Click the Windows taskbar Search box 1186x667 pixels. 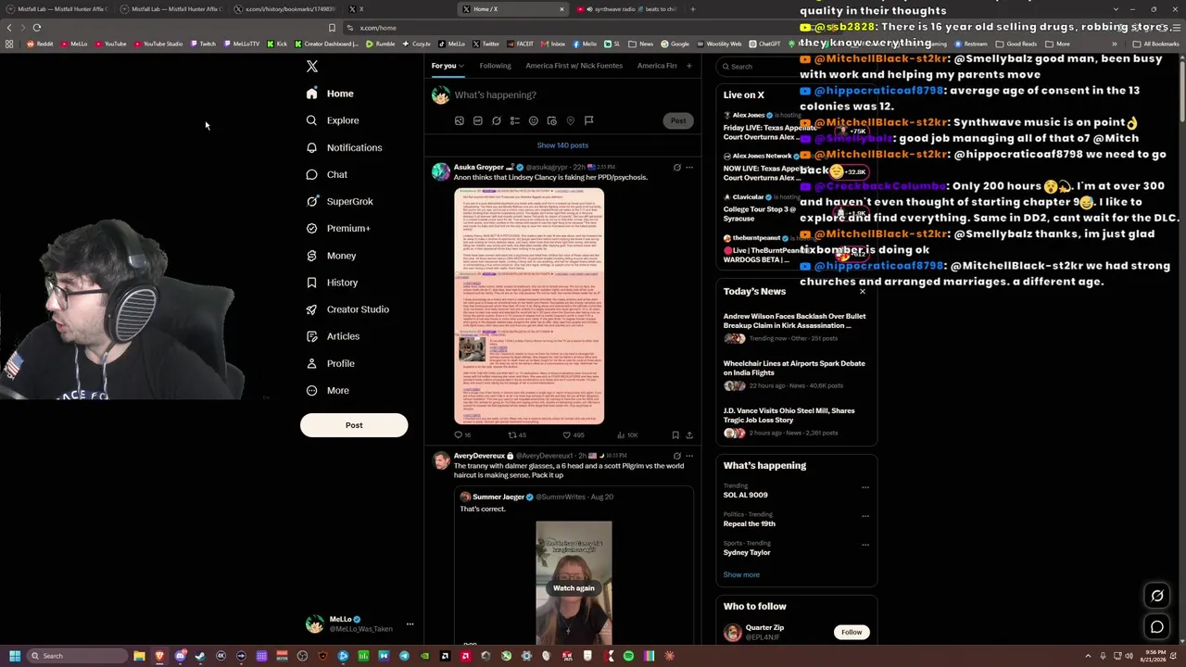point(76,656)
